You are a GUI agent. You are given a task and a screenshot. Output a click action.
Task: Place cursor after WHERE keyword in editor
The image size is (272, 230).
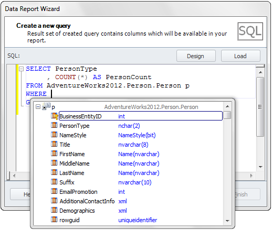click(51, 94)
